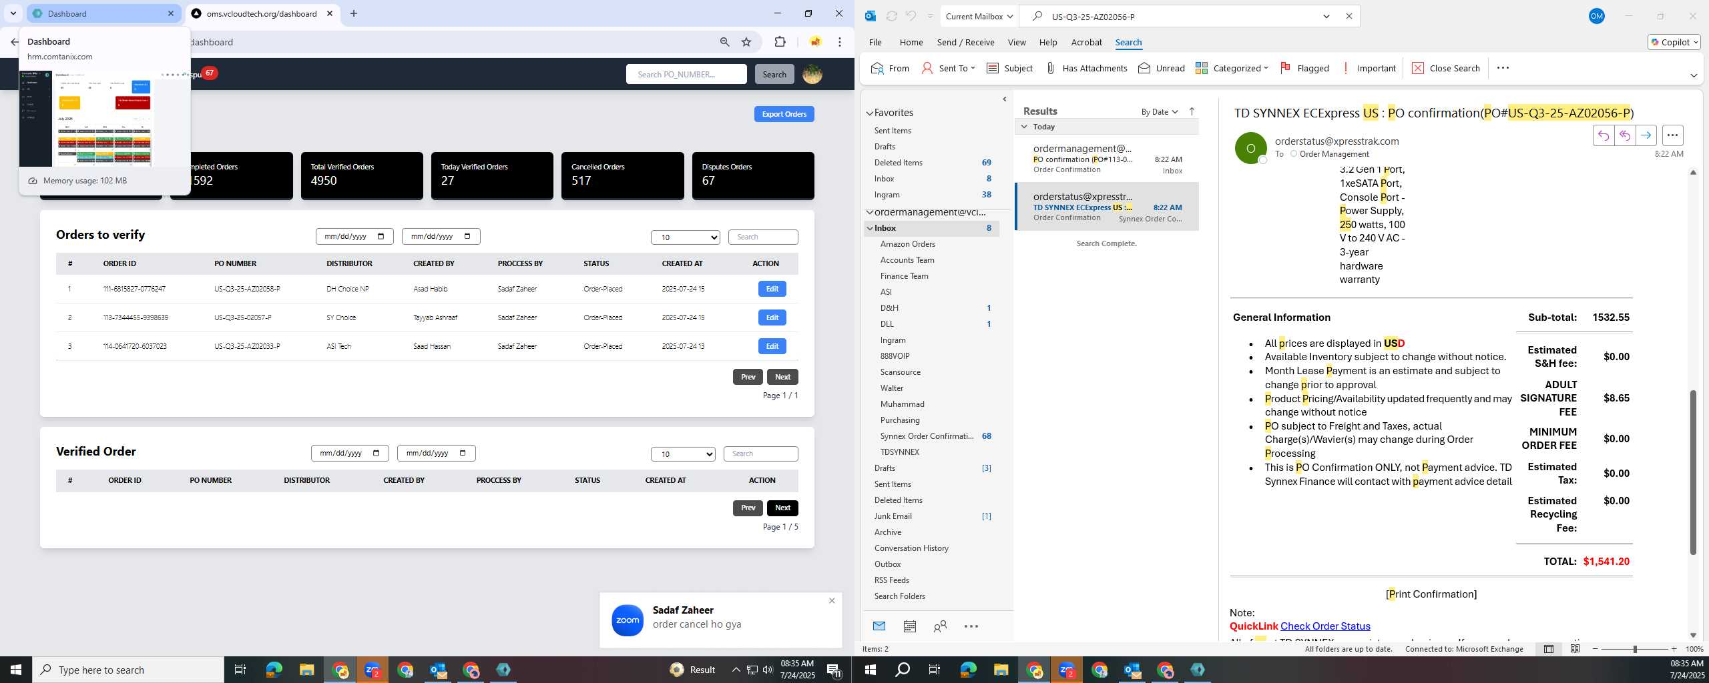Click the profile avatar in OMS dashboard

[x=812, y=74]
